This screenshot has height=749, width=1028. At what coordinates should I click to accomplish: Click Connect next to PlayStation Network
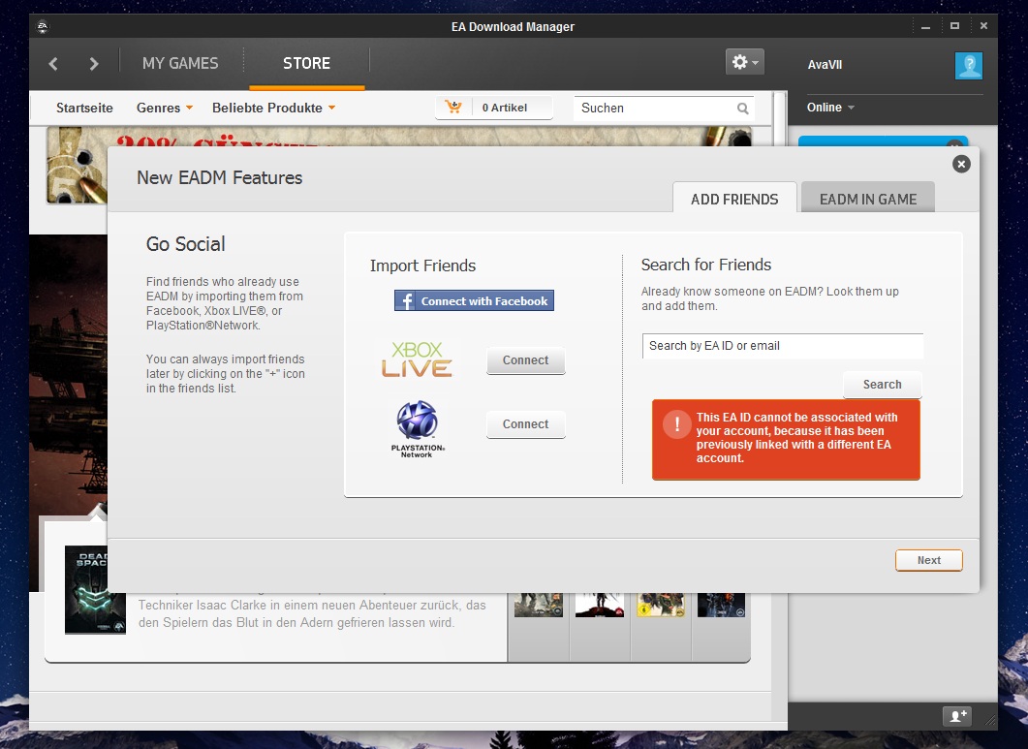(x=525, y=424)
